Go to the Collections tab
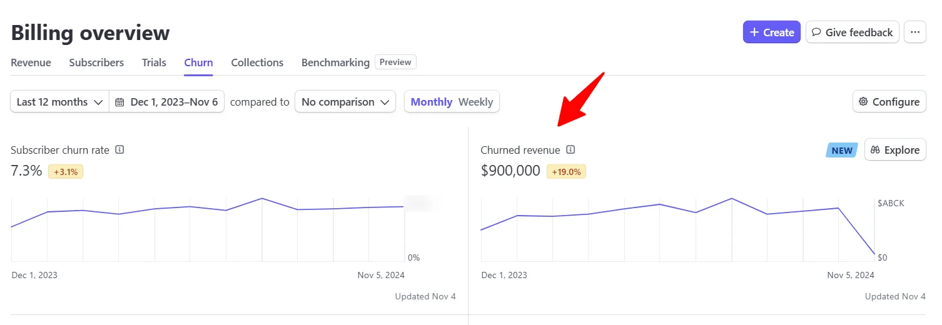 pyautogui.click(x=257, y=62)
